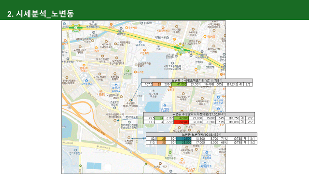Click the red 64,500 price cell

coord(181,122)
